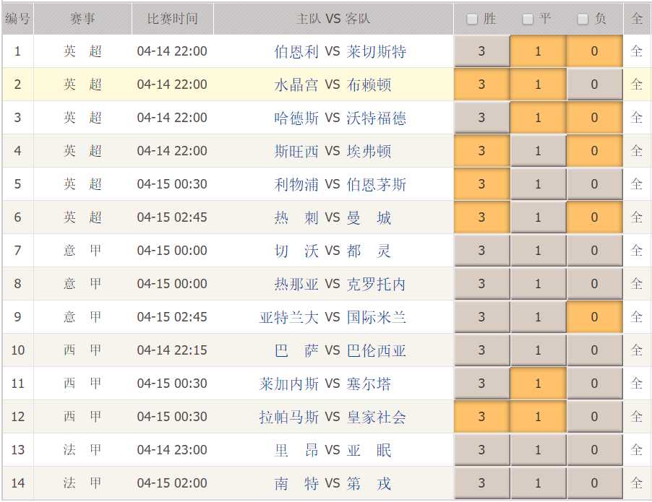Screen dimensions: 652x502
Task: Click 全 in the table header
Action: pos(637,19)
